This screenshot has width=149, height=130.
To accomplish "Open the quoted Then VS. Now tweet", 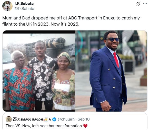I will [x=75, y=122].
